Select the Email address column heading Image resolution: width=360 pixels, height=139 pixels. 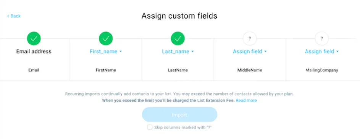click(34, 52)
